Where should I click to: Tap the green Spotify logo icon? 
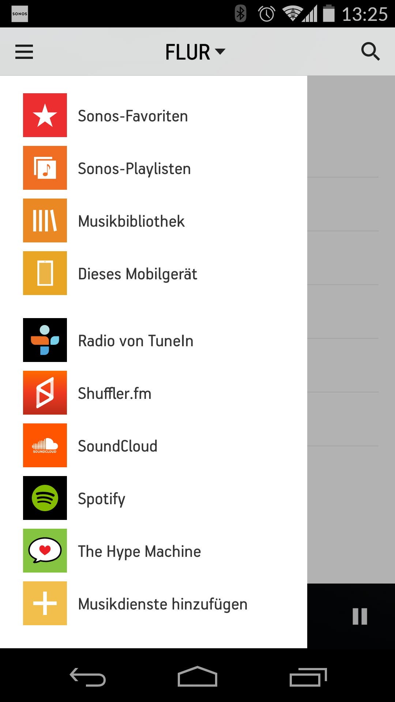[45, 498]
